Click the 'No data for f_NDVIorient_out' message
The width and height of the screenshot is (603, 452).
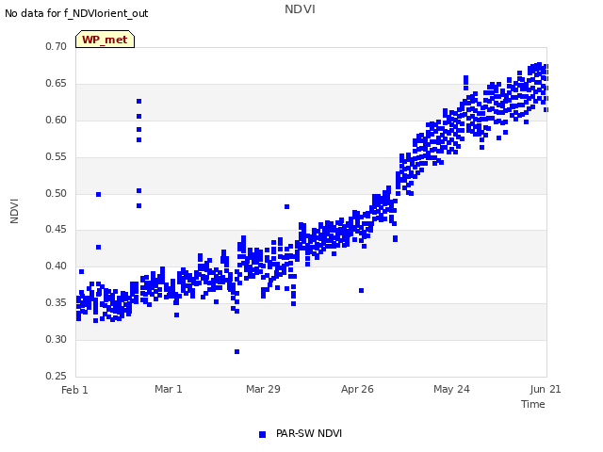click(76, 13)
